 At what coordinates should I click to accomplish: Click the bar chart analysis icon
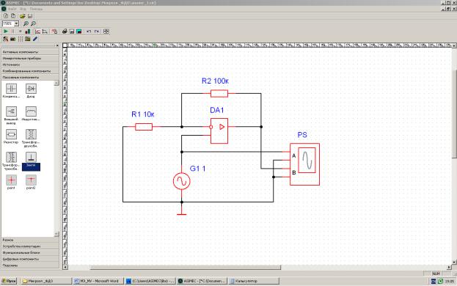pos(28,31)
